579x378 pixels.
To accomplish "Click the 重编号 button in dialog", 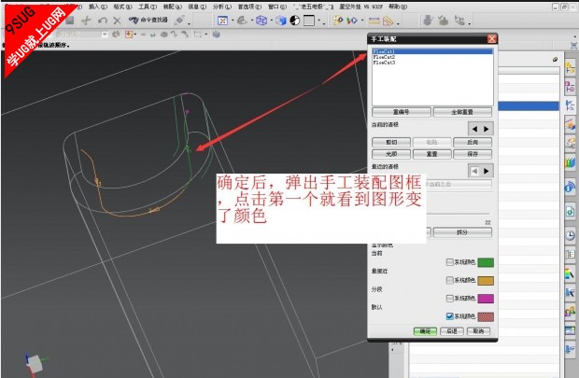I will (402, 112).
